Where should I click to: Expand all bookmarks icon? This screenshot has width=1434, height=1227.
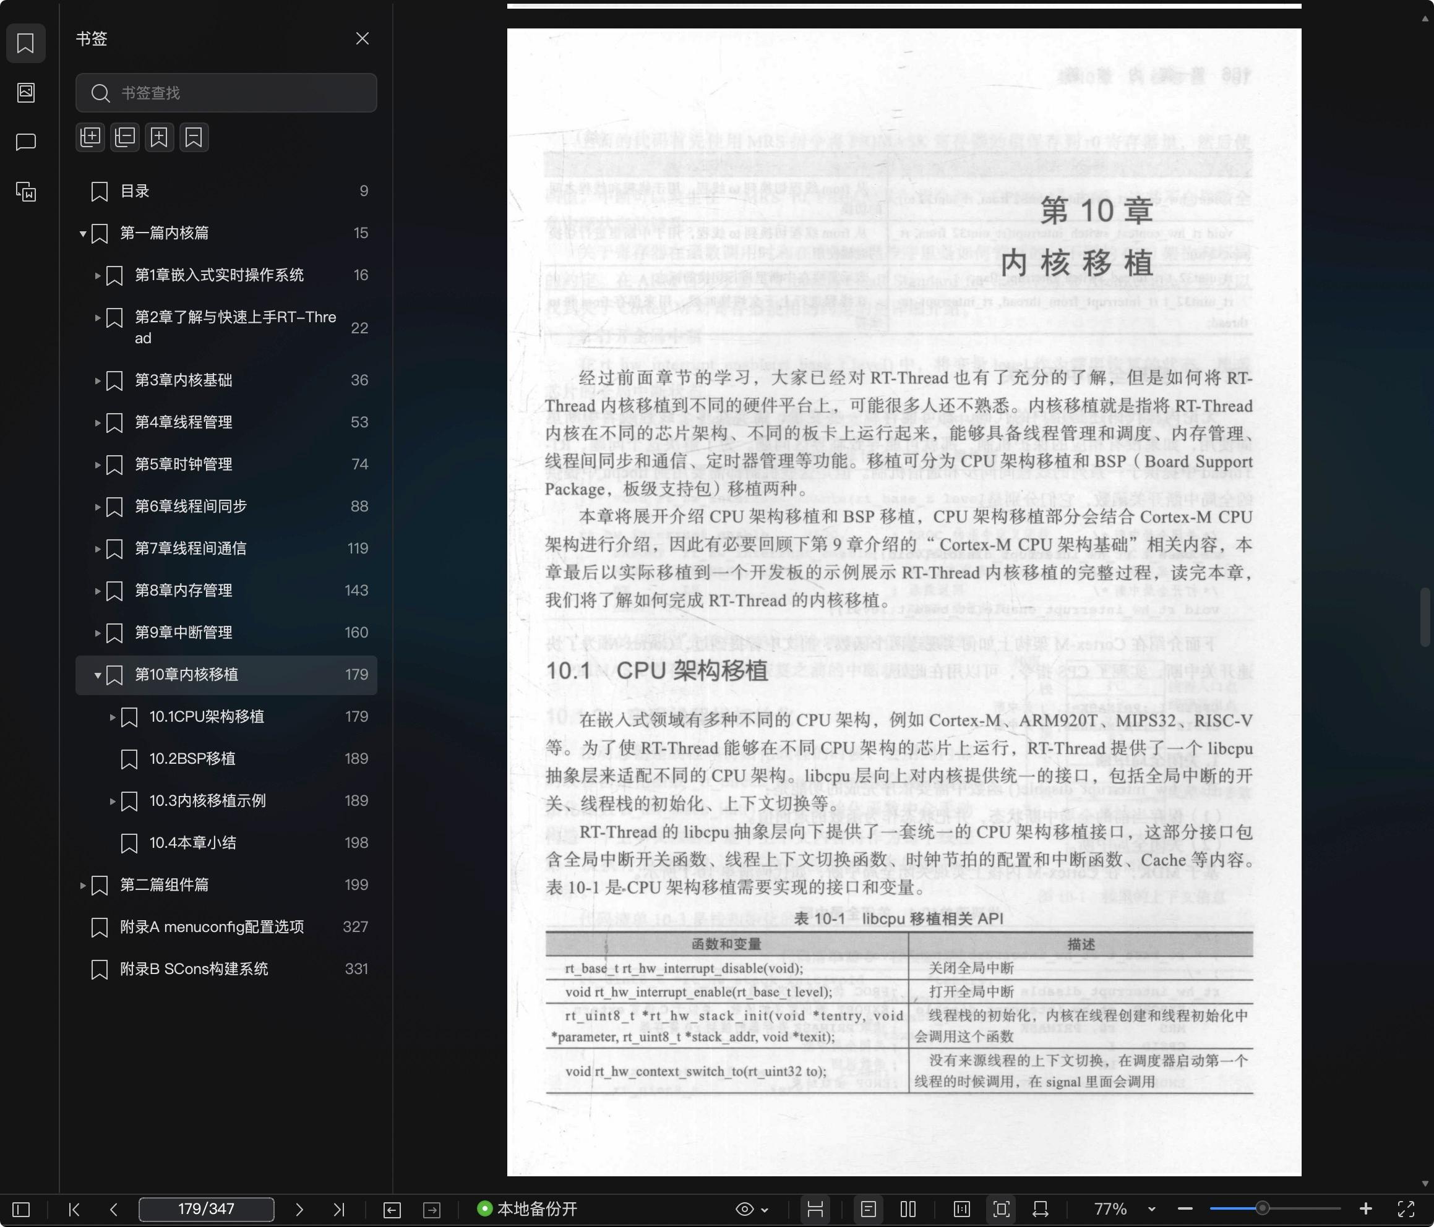(90, 137)
